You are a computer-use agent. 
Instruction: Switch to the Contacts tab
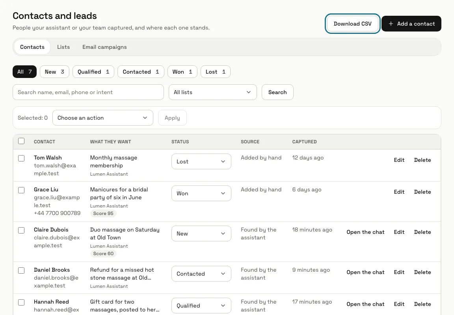click(32, 47)
